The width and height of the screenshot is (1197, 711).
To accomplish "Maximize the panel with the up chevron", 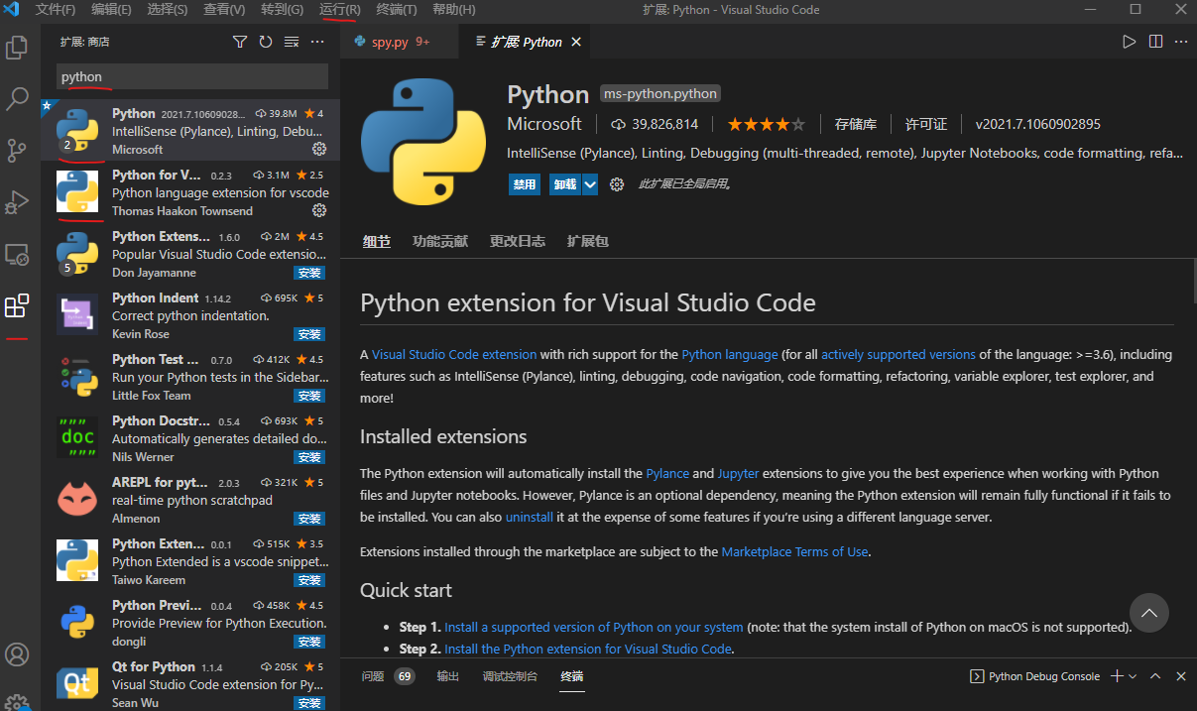I will 1155,676.
